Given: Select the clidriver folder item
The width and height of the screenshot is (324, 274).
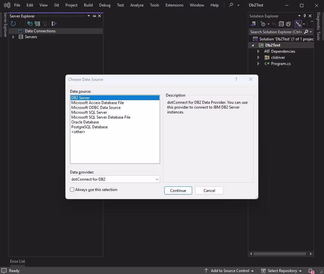Looking at the screenshot, I should [x=278, y=58].
